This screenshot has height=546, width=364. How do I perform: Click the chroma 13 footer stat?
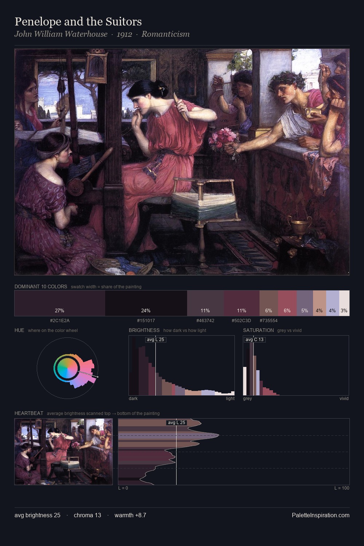[x=87, y=515]
